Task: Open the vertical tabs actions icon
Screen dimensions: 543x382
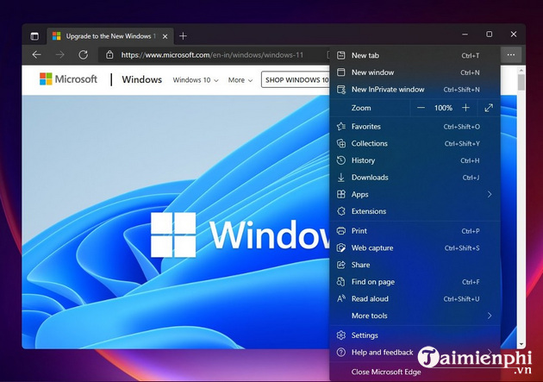Action: (34, 36)
